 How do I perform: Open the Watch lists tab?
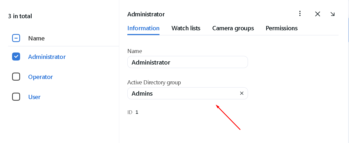[x=186, y=28]
